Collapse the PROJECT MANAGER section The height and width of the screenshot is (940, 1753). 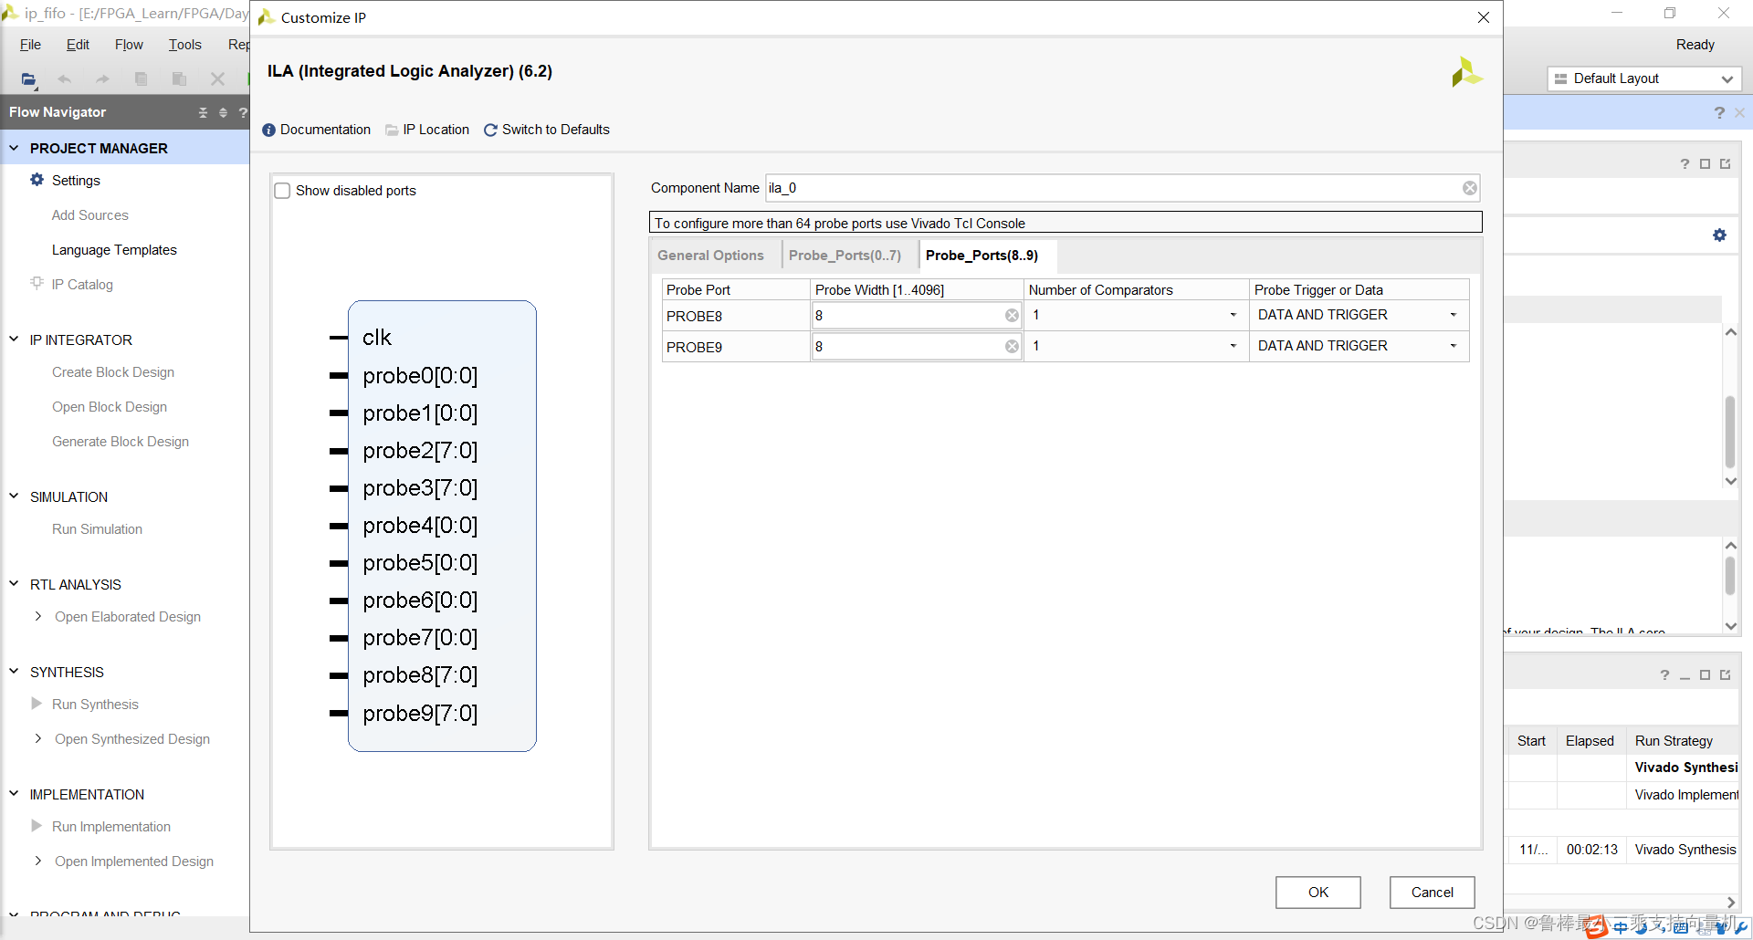tap(14, 148)
